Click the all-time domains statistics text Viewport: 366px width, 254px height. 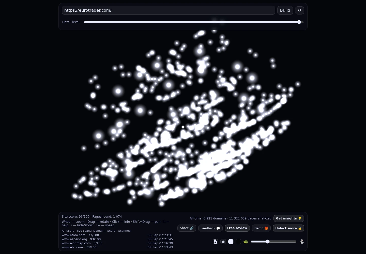(x=231, y=218)
